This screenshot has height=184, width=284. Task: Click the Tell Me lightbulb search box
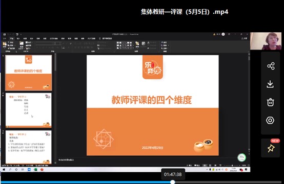106,38
